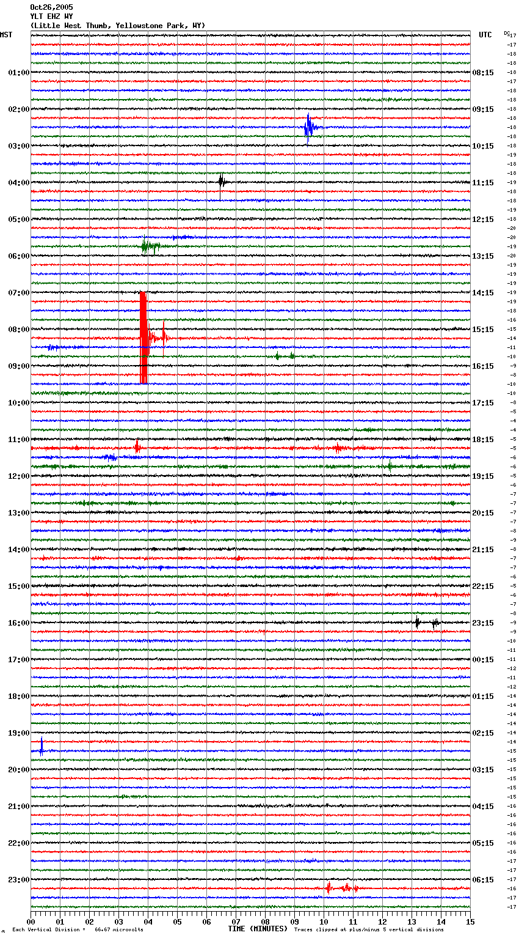This screenshot has width=519, height=938.
Task: Click the 08 minute tick label on bottom axis
Action: (x=265, y=921)
